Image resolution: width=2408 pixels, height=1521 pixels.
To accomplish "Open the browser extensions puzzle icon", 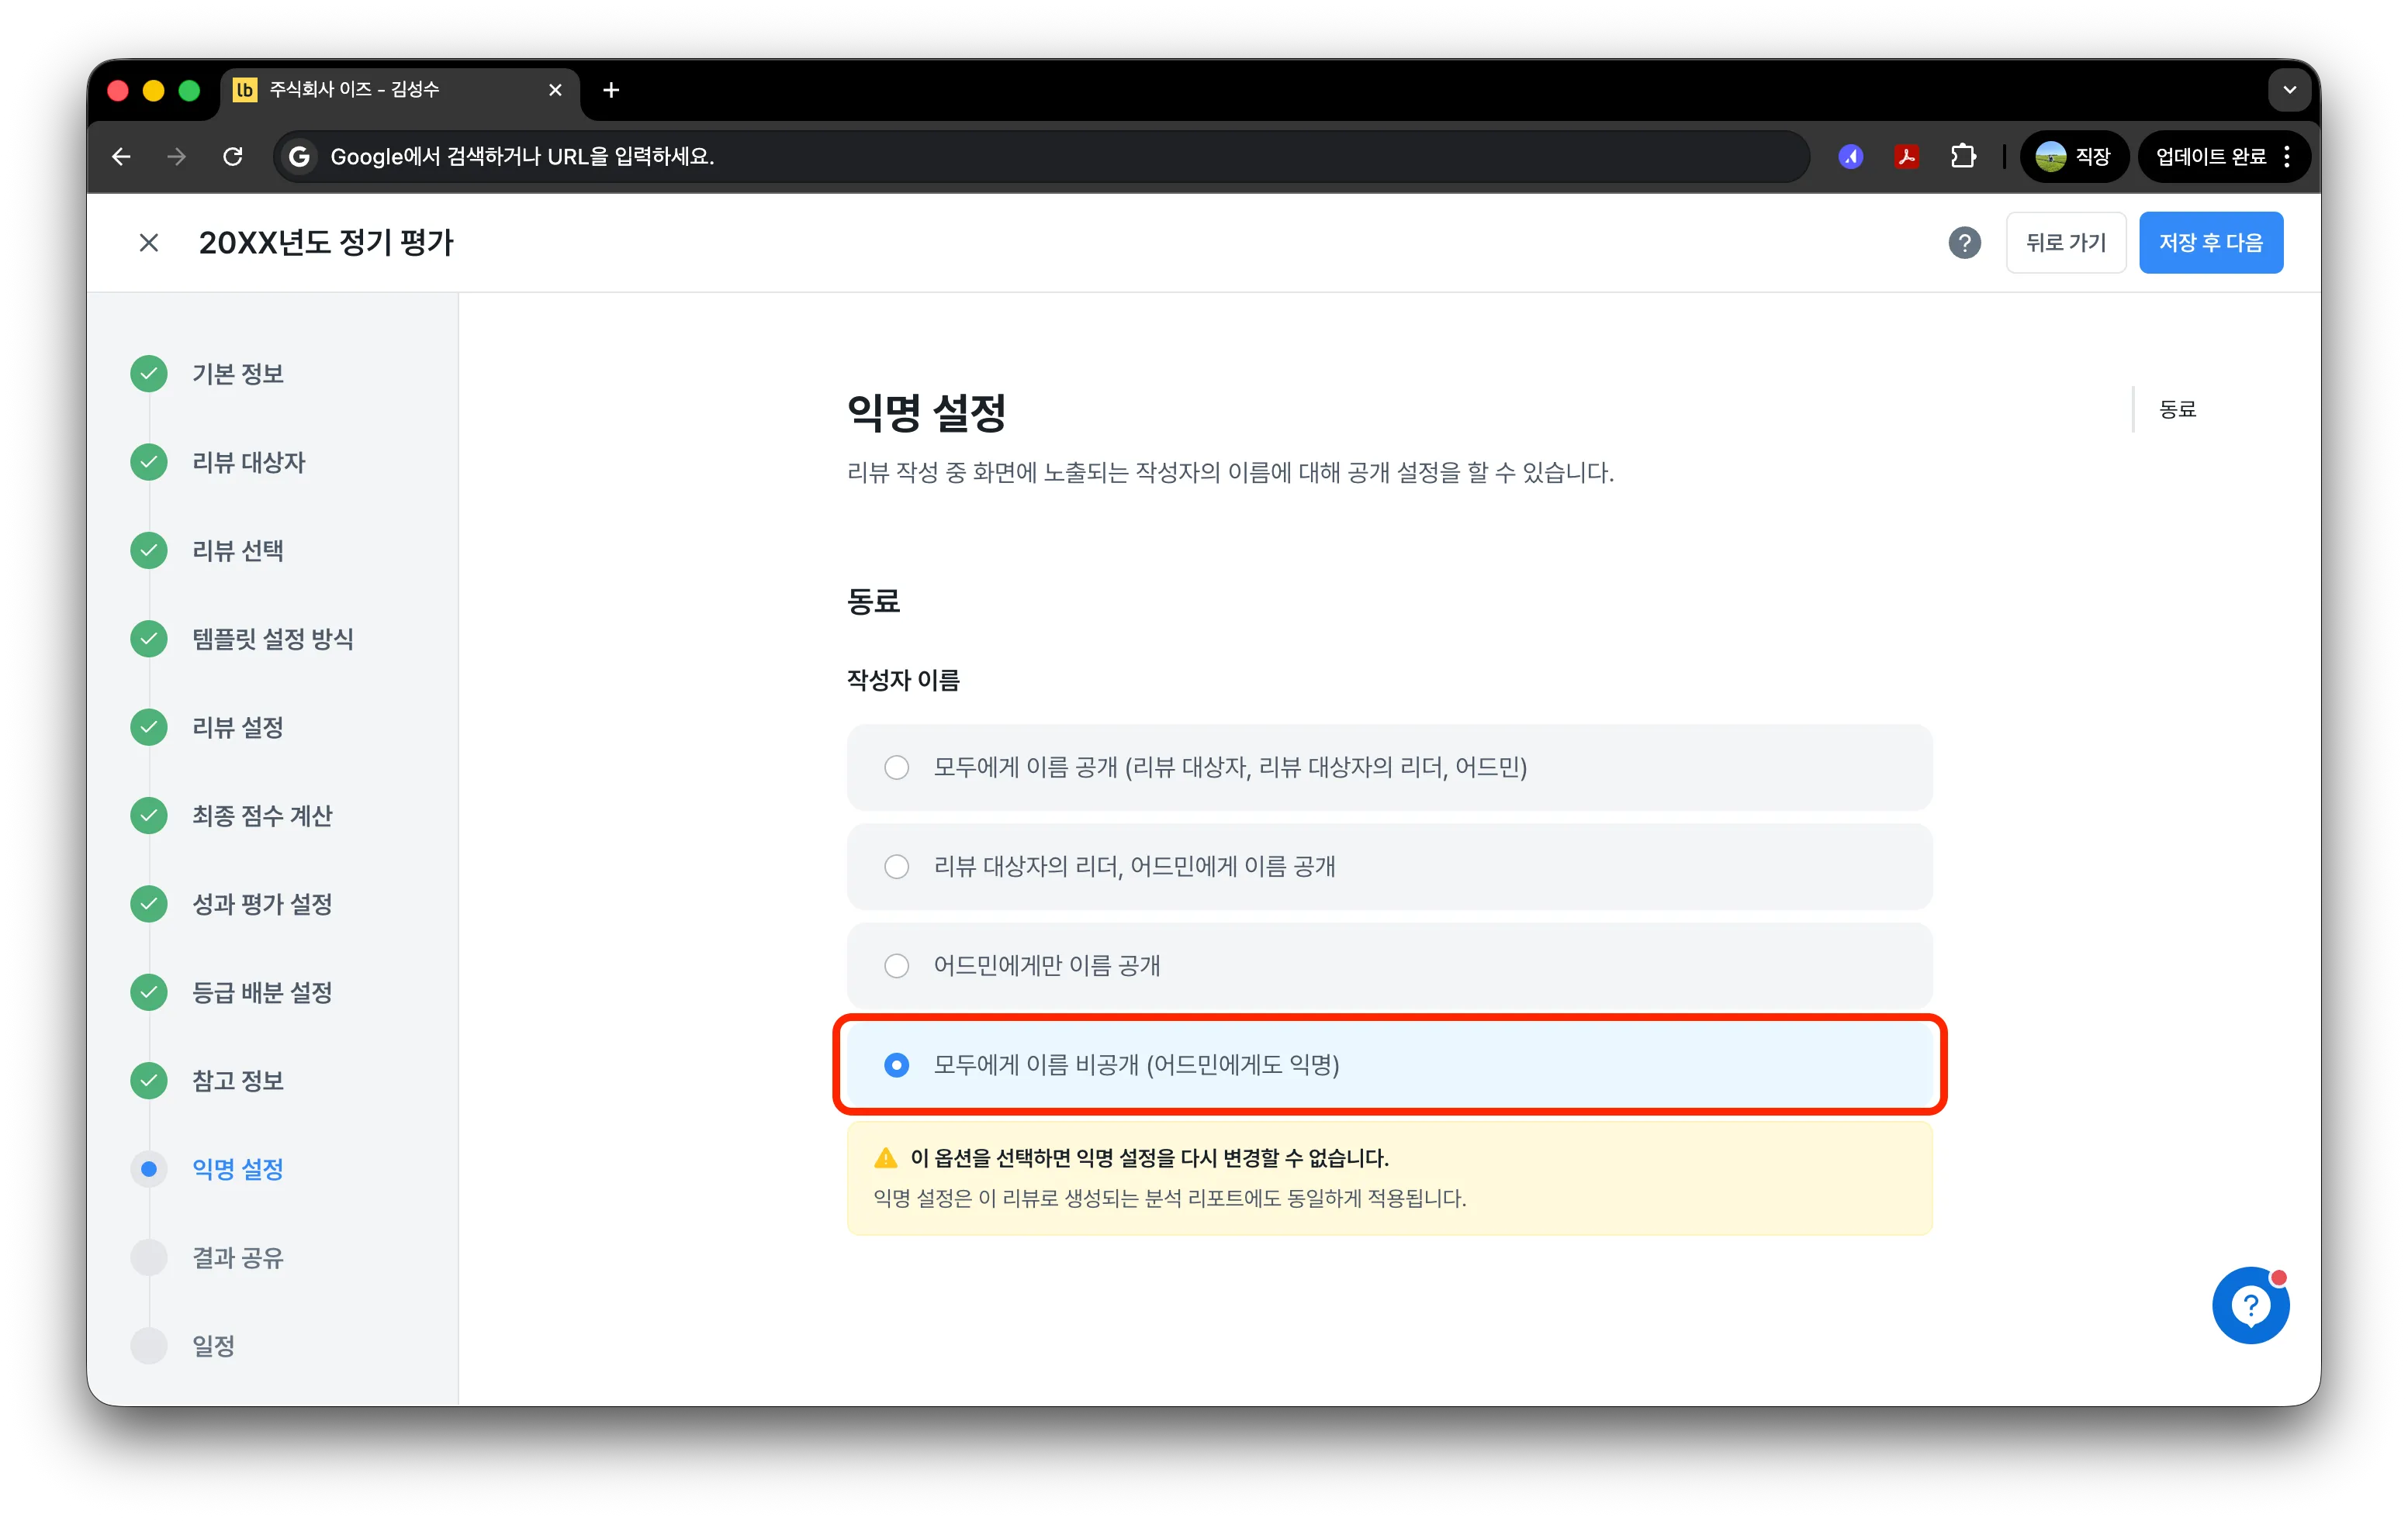I will coord(1963,157).
